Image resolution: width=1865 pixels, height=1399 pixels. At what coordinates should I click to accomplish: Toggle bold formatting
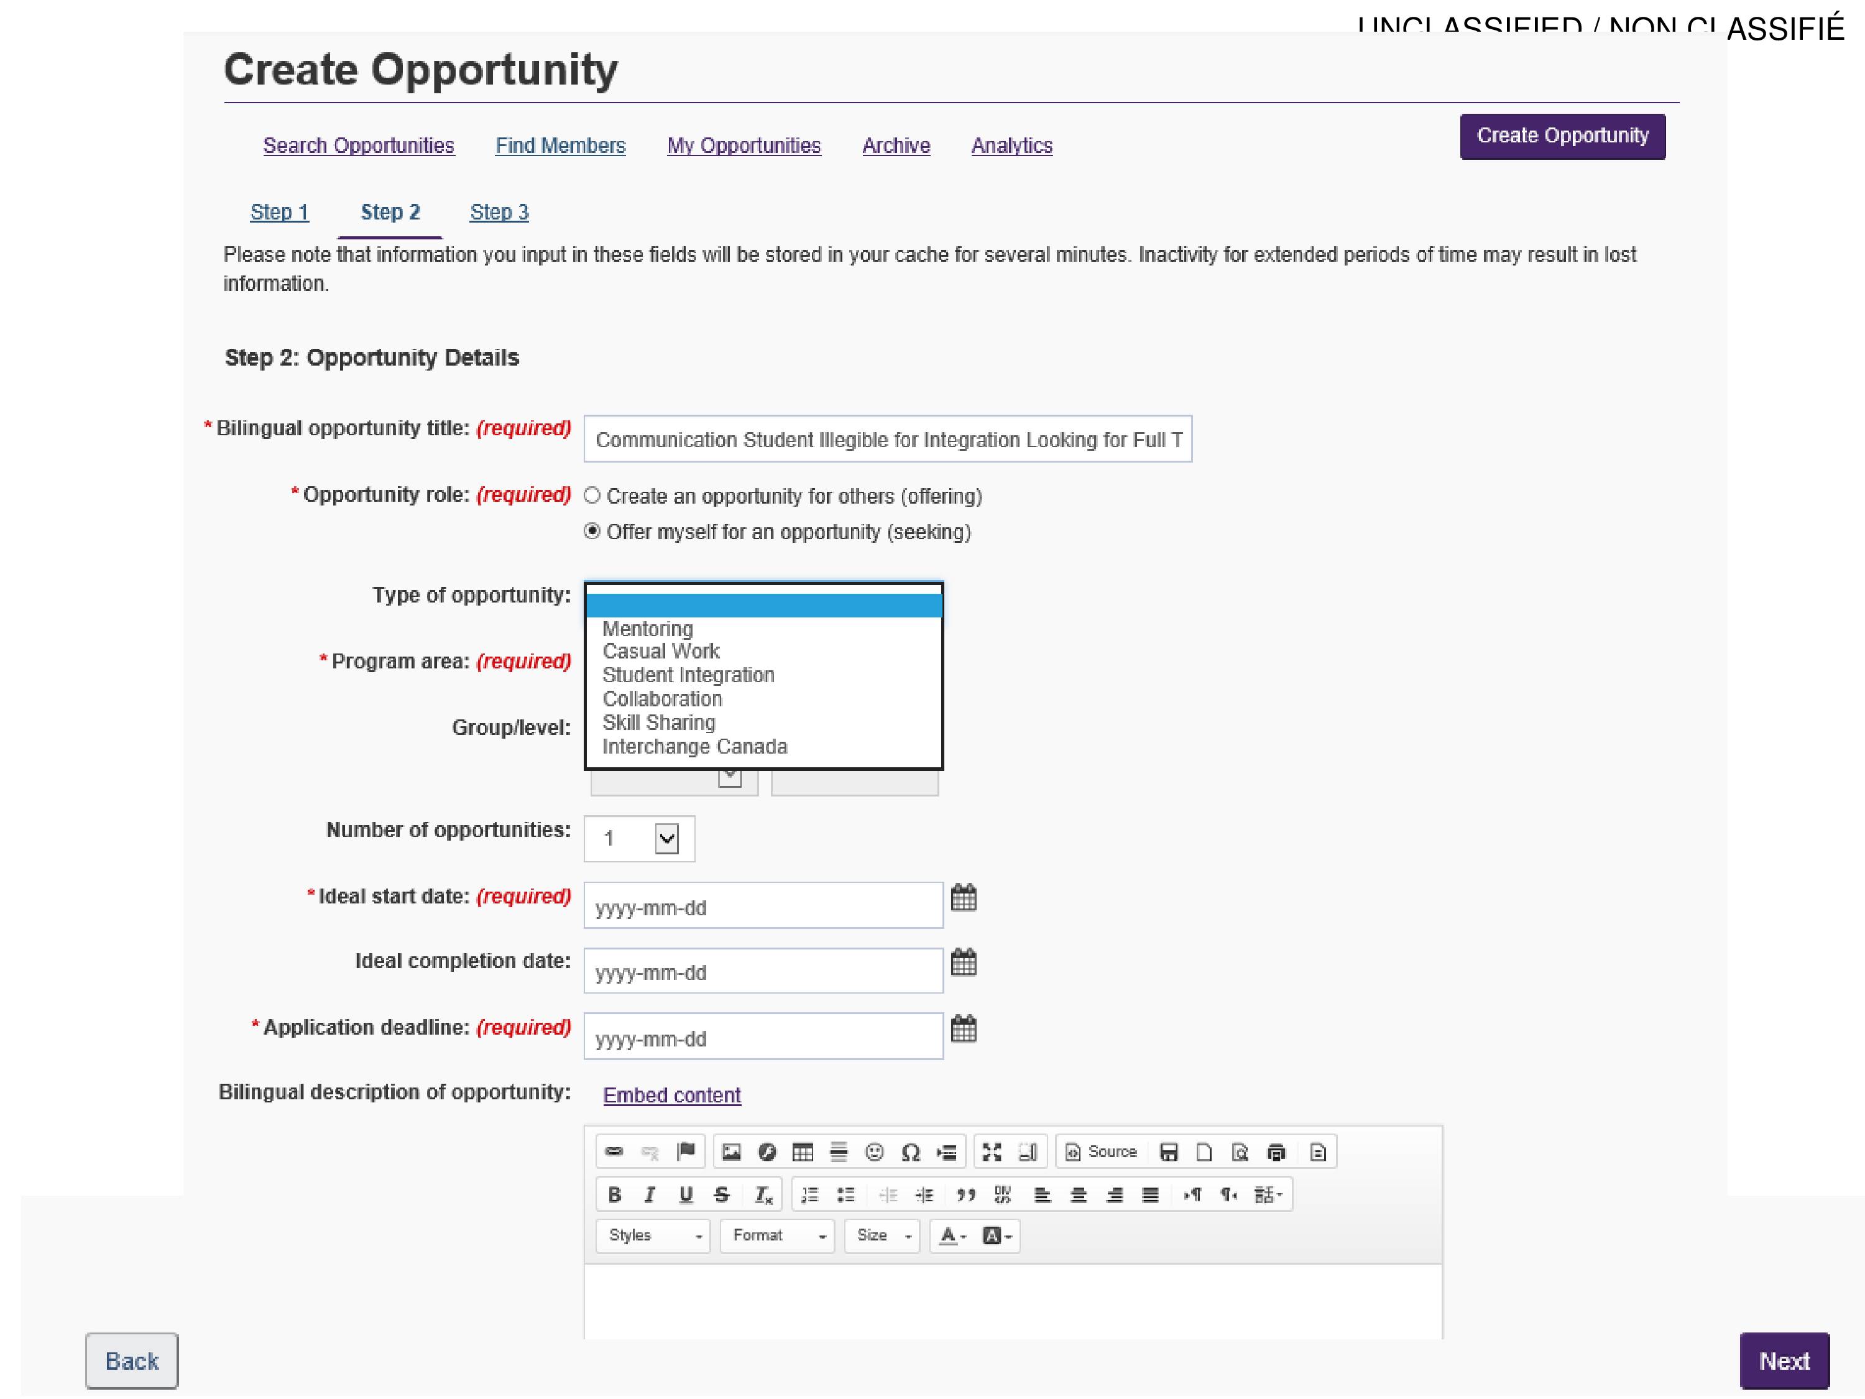point(614,1195)
